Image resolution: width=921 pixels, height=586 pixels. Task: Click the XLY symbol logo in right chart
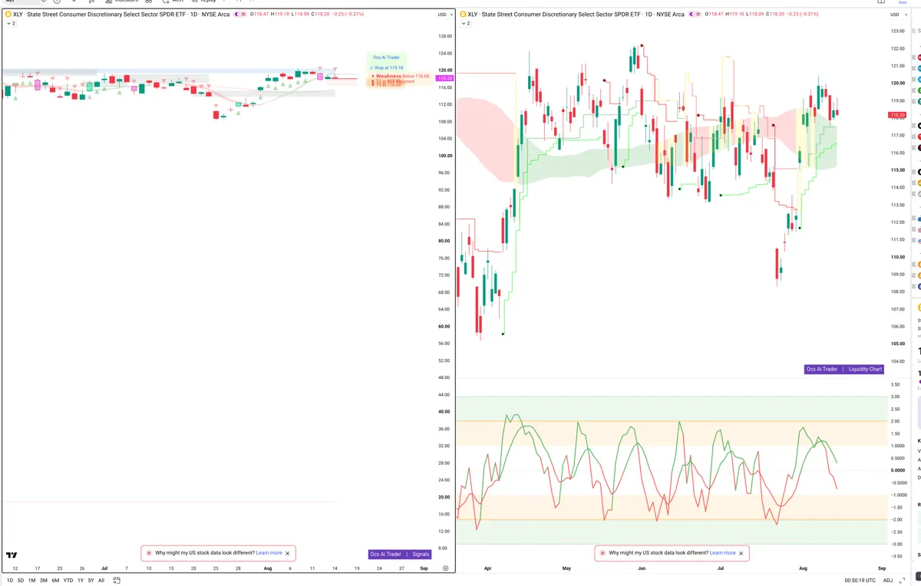[x=463, y=15]
